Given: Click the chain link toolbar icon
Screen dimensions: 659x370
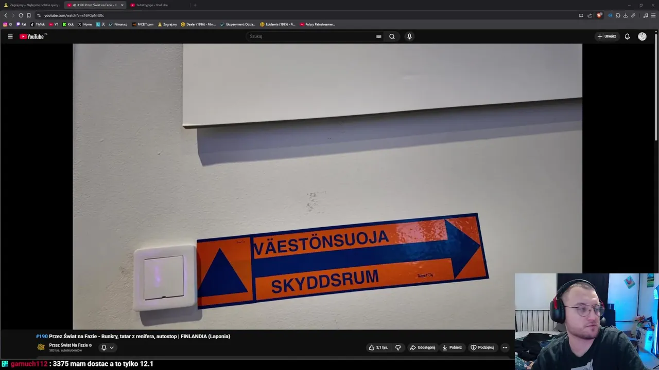Looking at the screenshot, I should click(633, 15).
